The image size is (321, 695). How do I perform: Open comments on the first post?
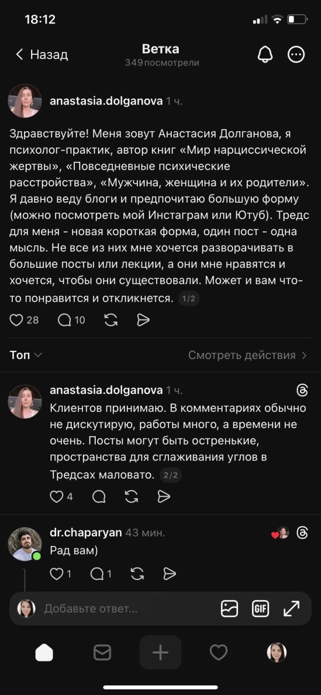64,320
